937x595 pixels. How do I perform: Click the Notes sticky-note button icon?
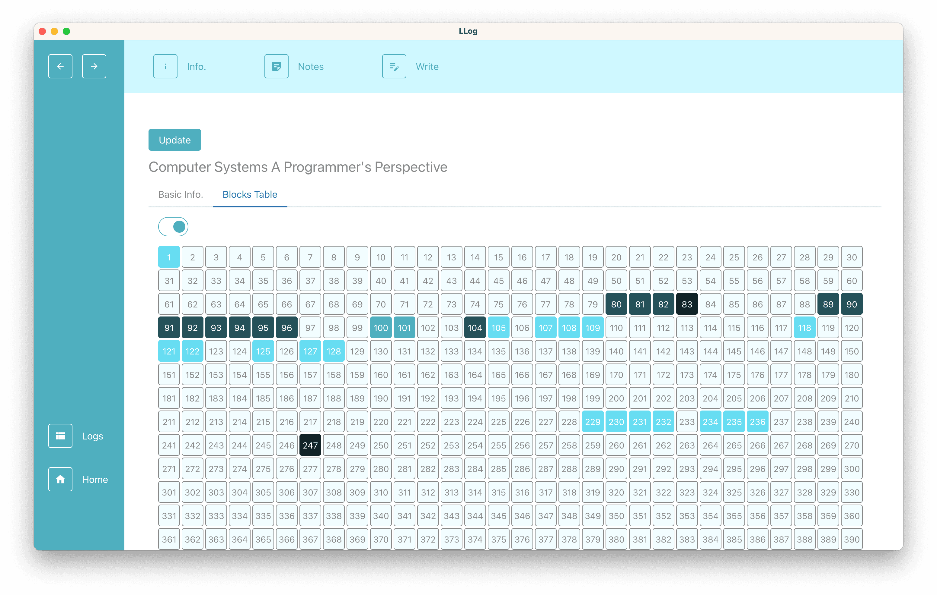pos(276,66)
